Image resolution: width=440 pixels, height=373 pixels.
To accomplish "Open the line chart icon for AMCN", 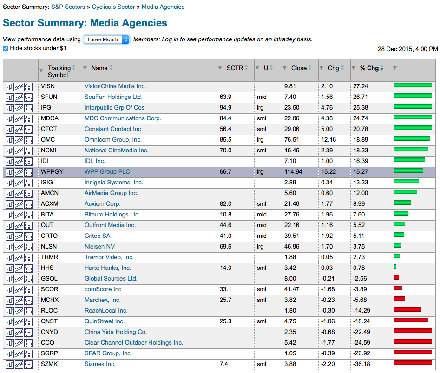I will coord(19,194).
